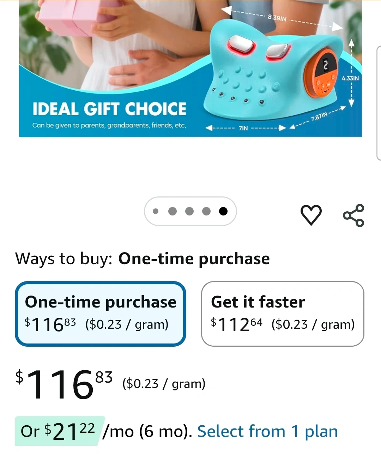
Task: Tap the Or $21.22 monthly payment badge
Action: point(60,431)
